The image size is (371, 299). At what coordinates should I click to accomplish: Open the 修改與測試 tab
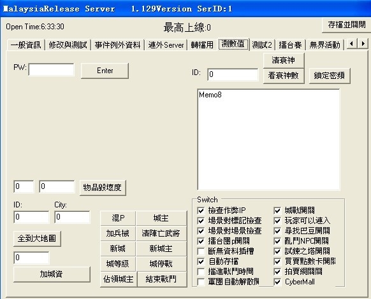(x=68, y=45)
